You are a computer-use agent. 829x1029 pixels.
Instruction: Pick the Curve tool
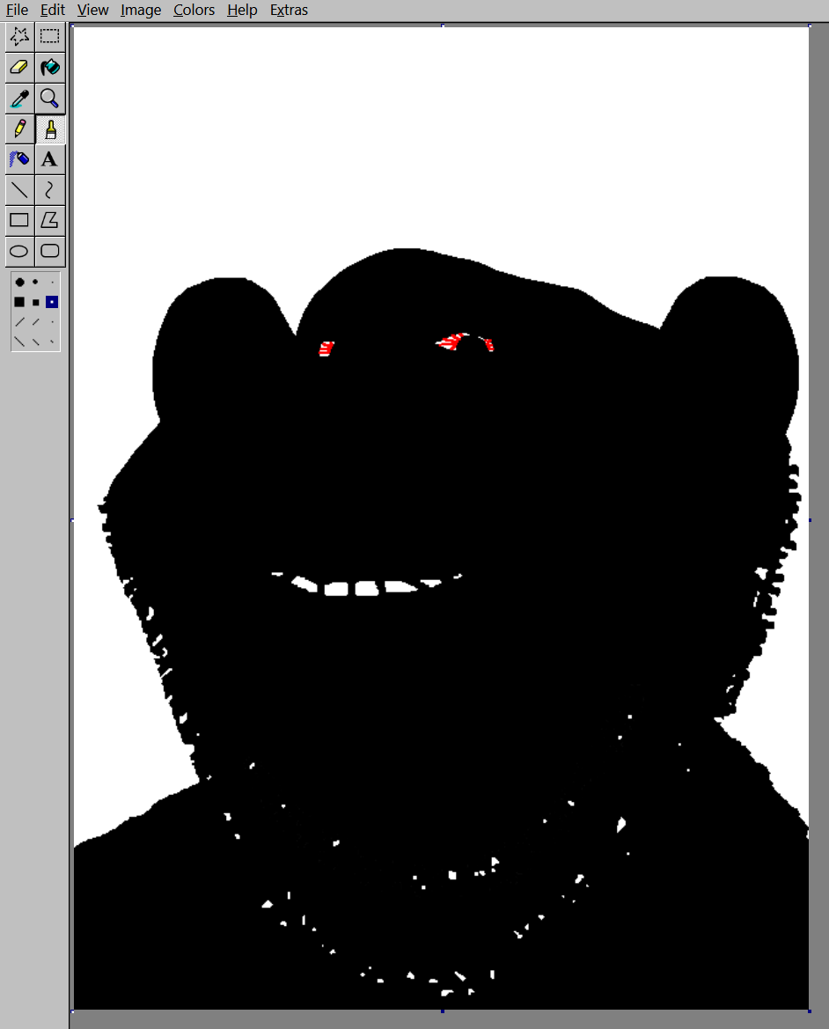coord(50,189)
